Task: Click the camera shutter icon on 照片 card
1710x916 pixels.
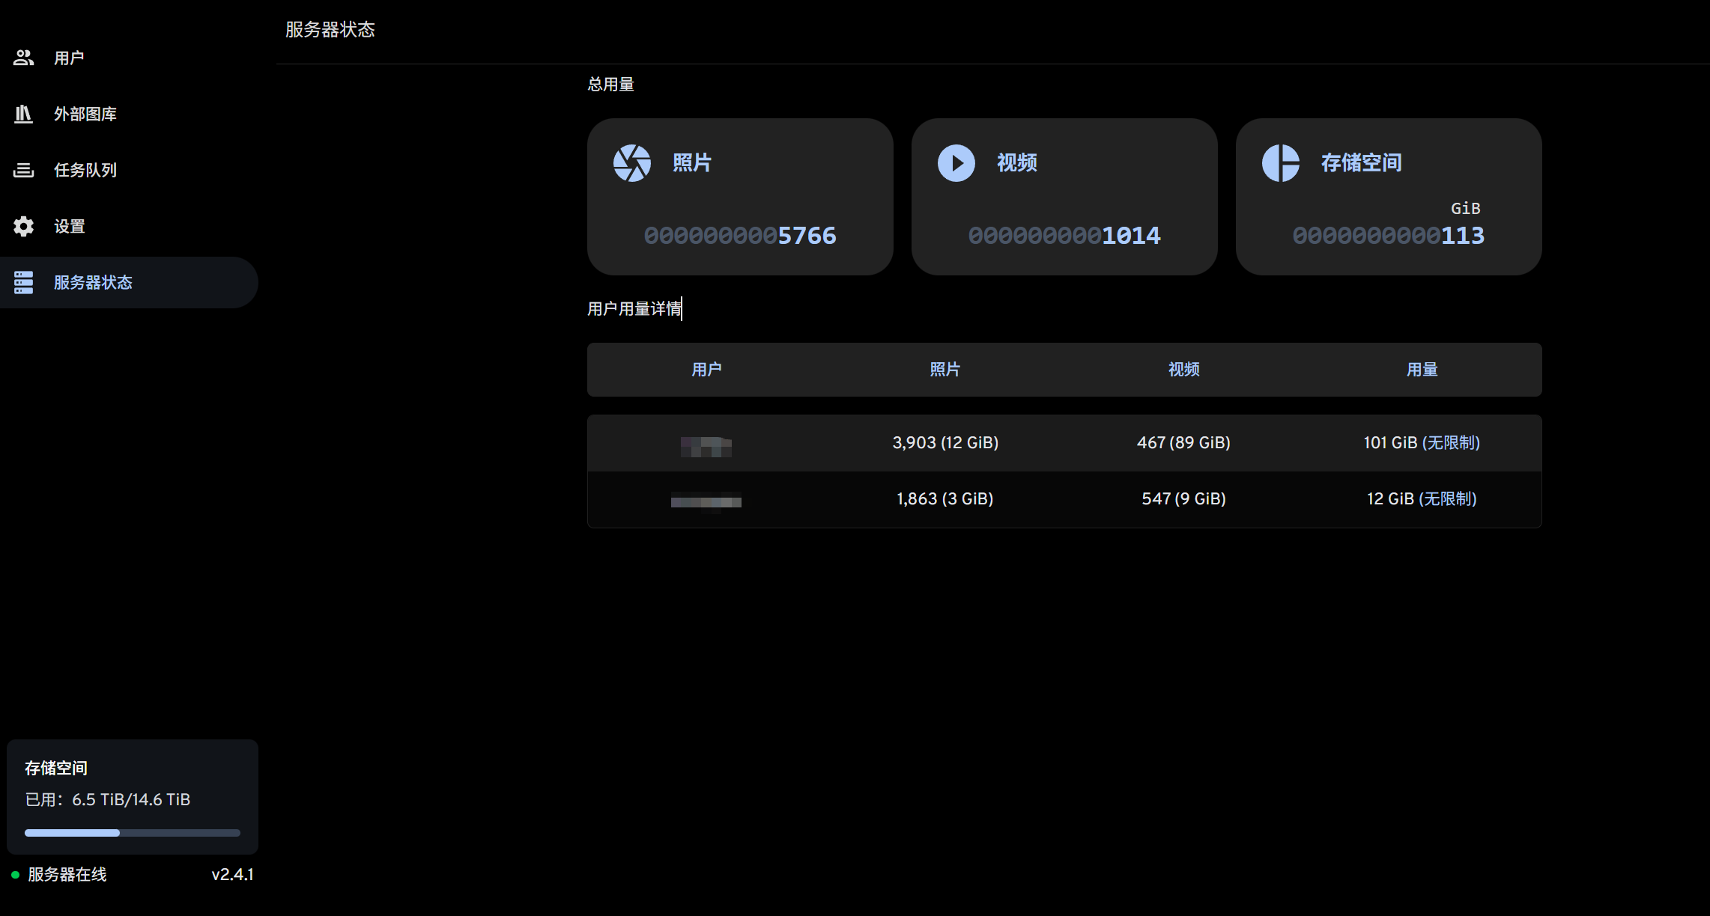Action: (x=632, y=163)
